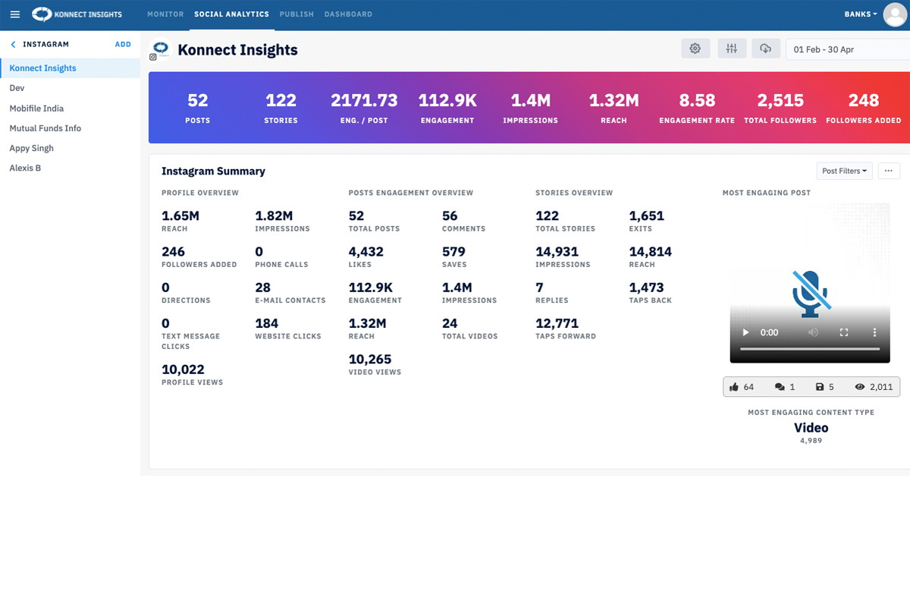
Task: Open the summary ellipsis options button
Action: (889, 171)
